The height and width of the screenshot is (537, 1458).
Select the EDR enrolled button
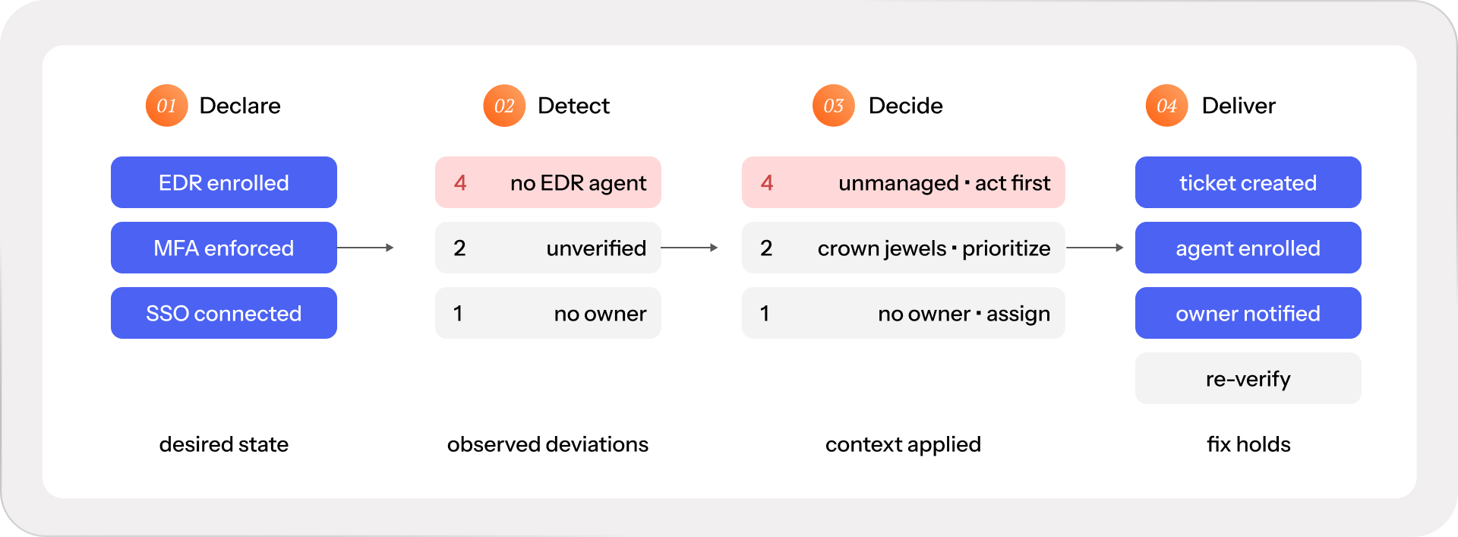pos(224,182)
